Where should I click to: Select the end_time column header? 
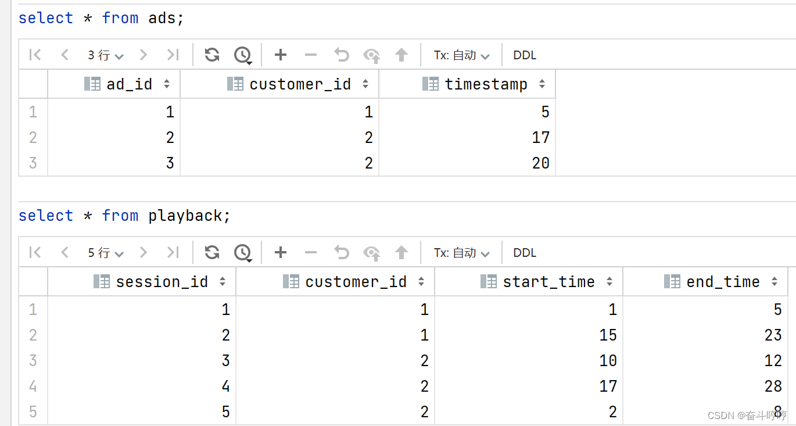pyautogui.click(x=705, y=282)
